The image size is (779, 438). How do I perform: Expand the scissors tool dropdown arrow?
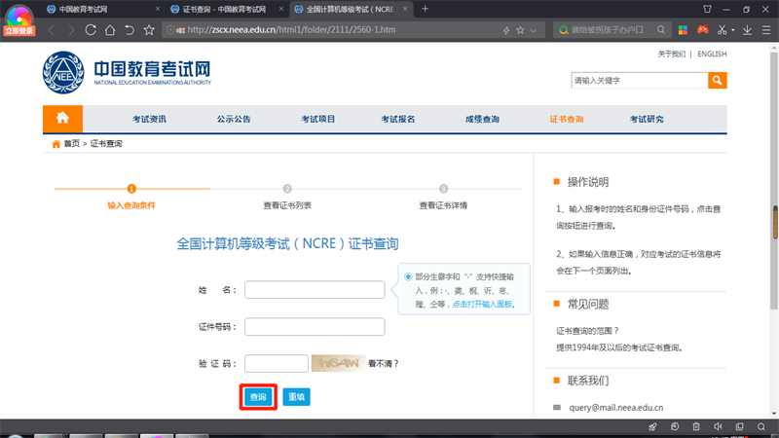[x=733, y=30]
